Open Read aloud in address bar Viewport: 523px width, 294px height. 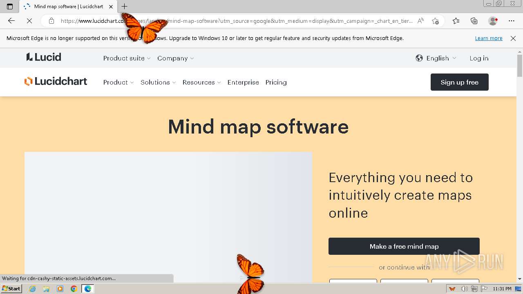420,21
